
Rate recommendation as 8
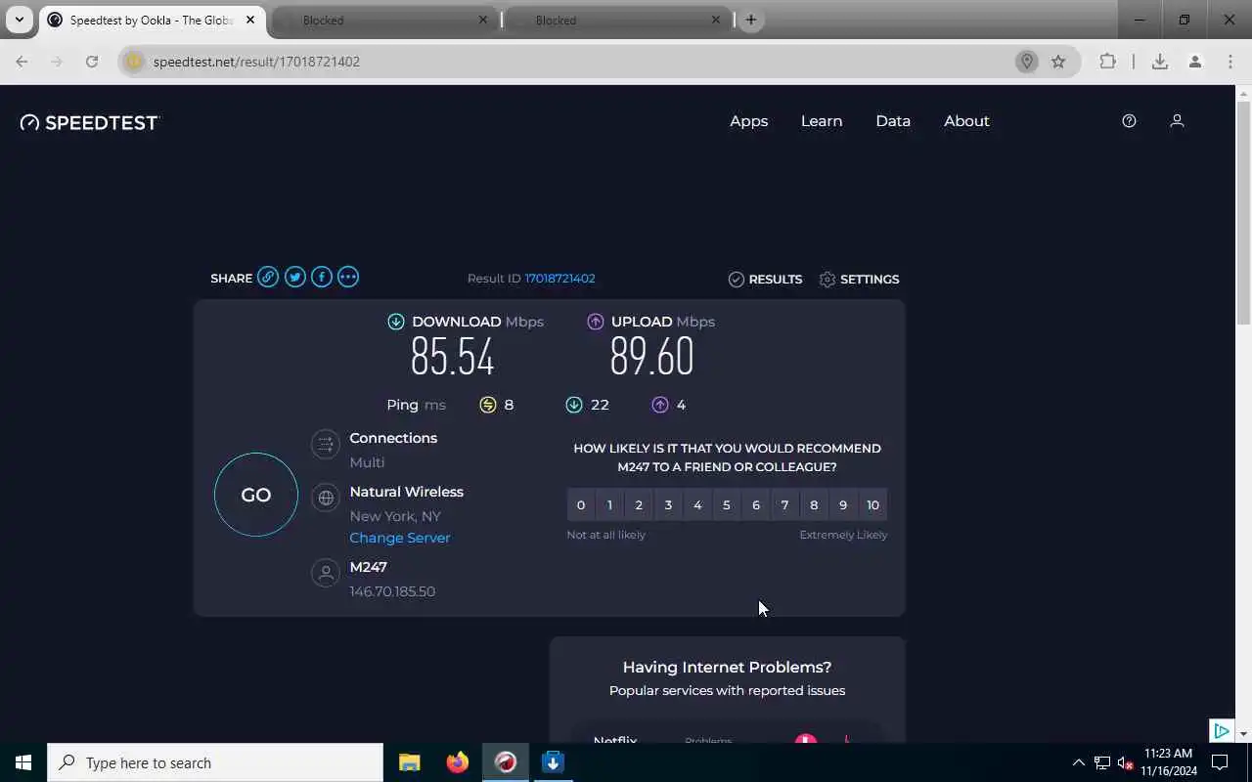(814, 505)
